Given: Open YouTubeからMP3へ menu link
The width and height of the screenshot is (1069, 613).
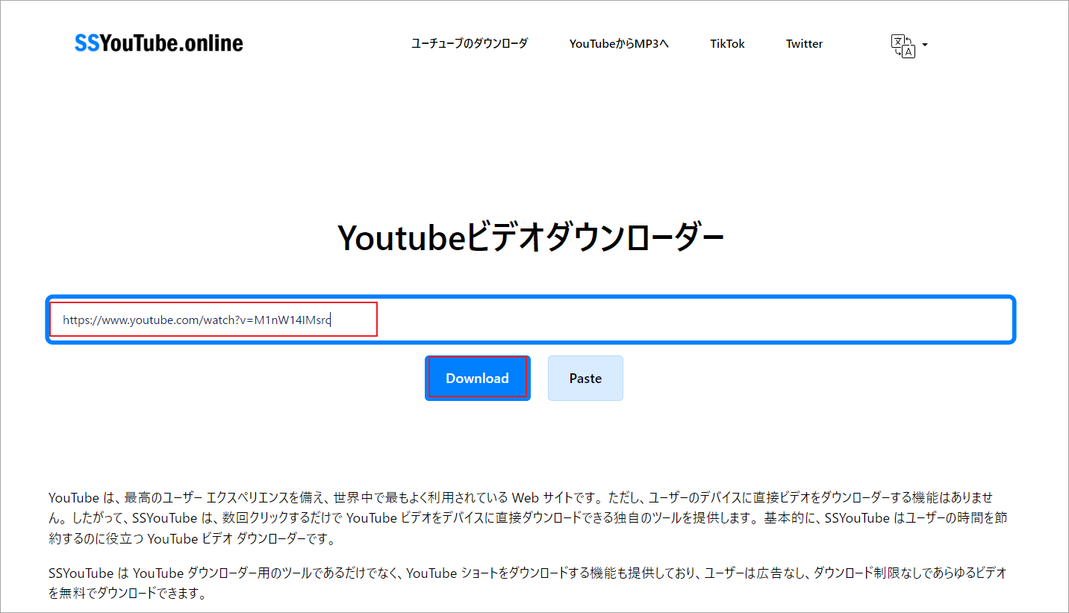Looking at the screenshot, I should pyautogui.click(x=619, y=43).
